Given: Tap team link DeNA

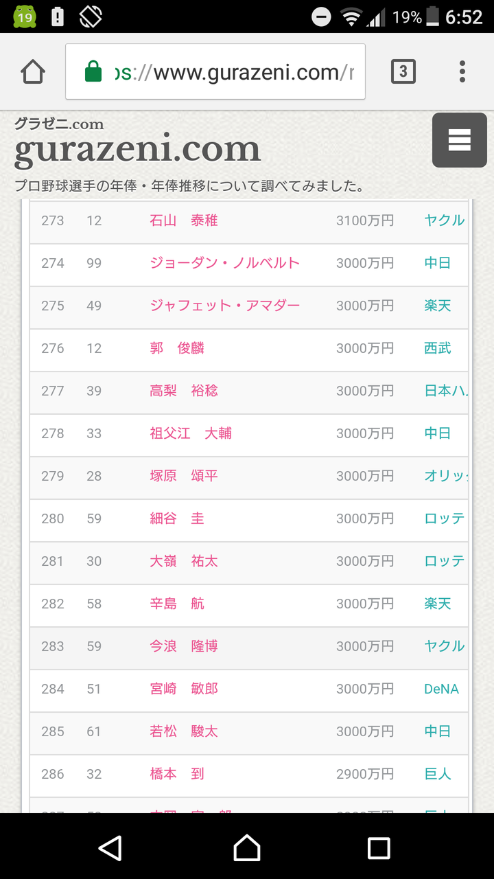Looking at the screenshot, I should pyautogui.click(x=441, y=689).
